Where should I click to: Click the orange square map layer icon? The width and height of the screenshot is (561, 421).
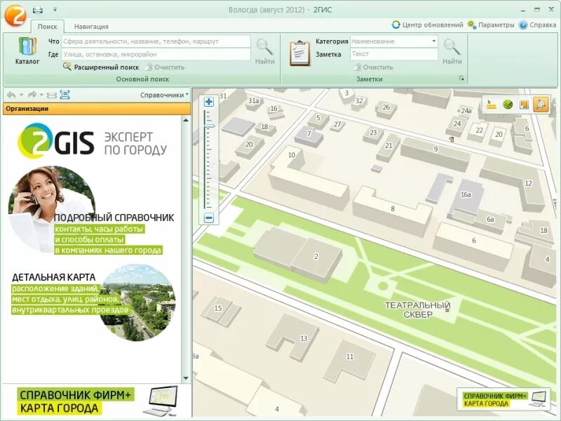tap(524, 105)
